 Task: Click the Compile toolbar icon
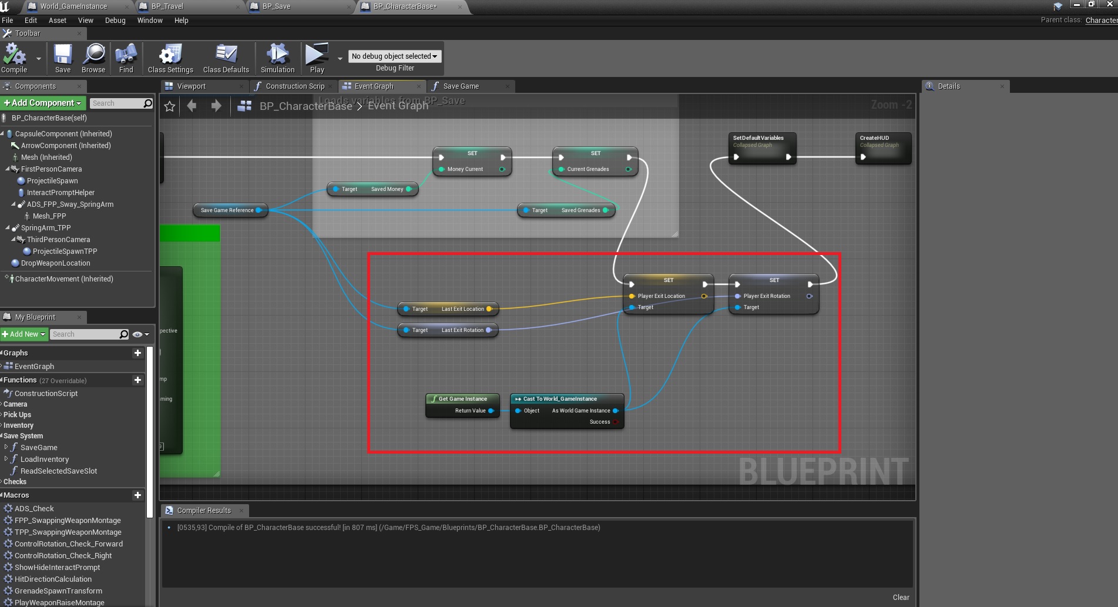pyautogui.click(x=14, y=58)
